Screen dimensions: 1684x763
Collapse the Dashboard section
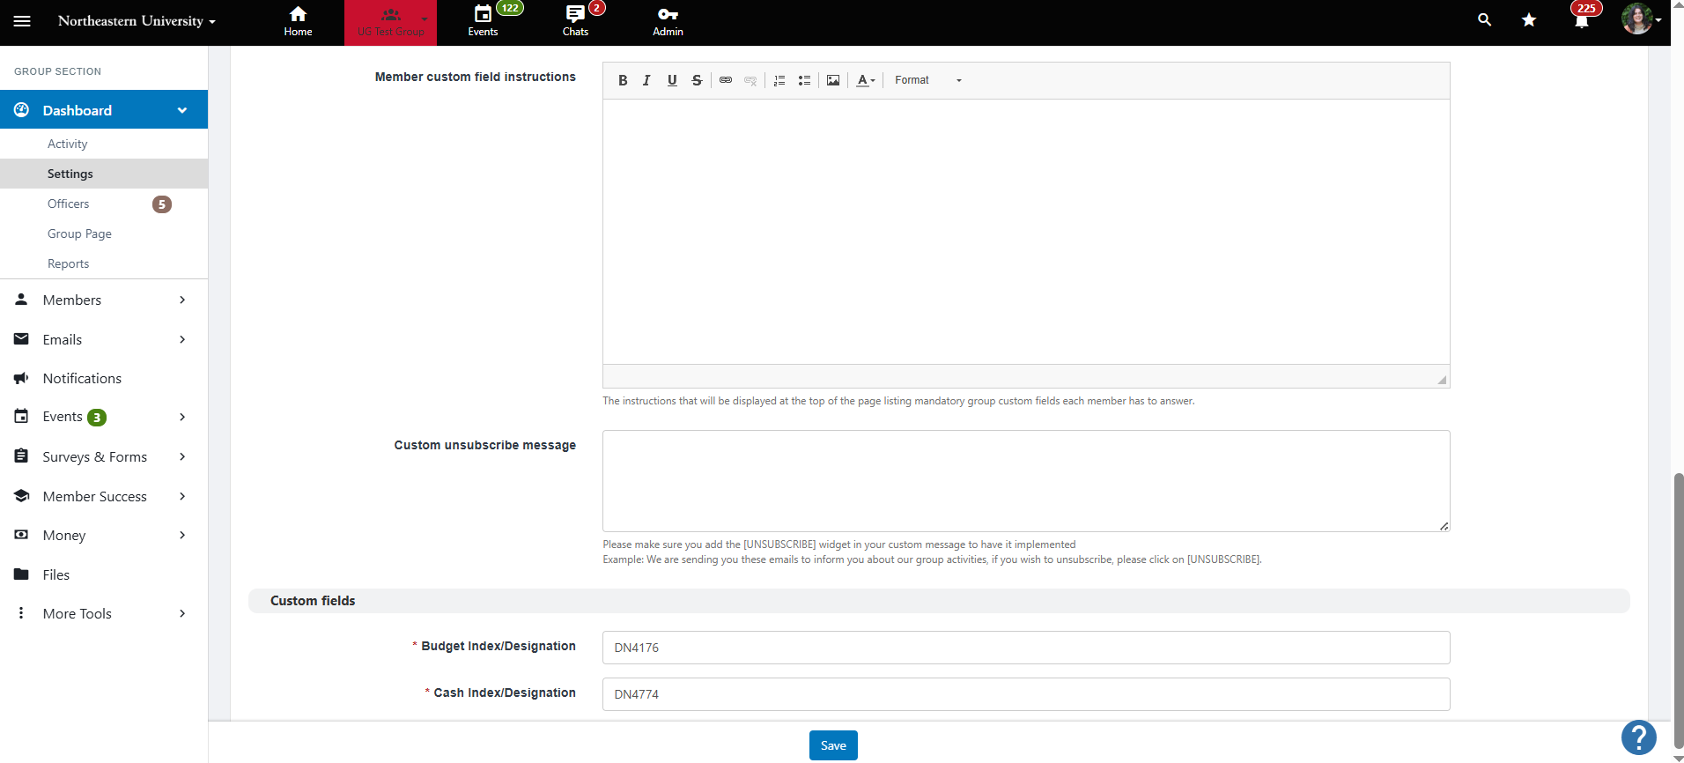coord(104,110)
